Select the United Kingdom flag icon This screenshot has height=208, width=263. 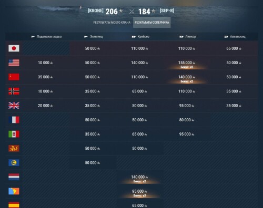pyautogui.click(x=14, y=106)
